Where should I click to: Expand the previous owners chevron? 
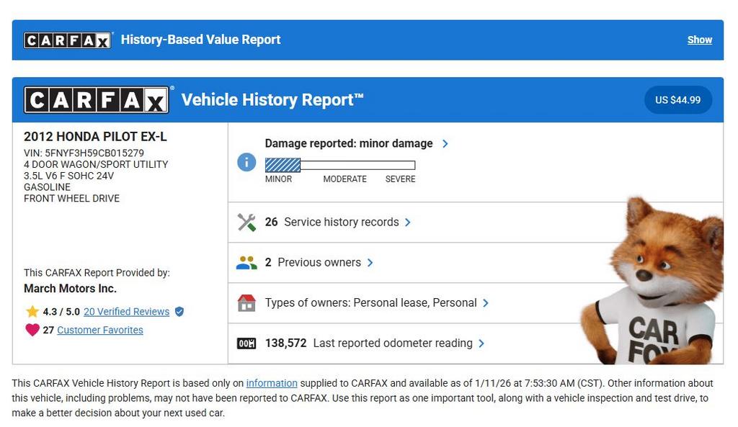pyautogui.click(x=370, y=263)
